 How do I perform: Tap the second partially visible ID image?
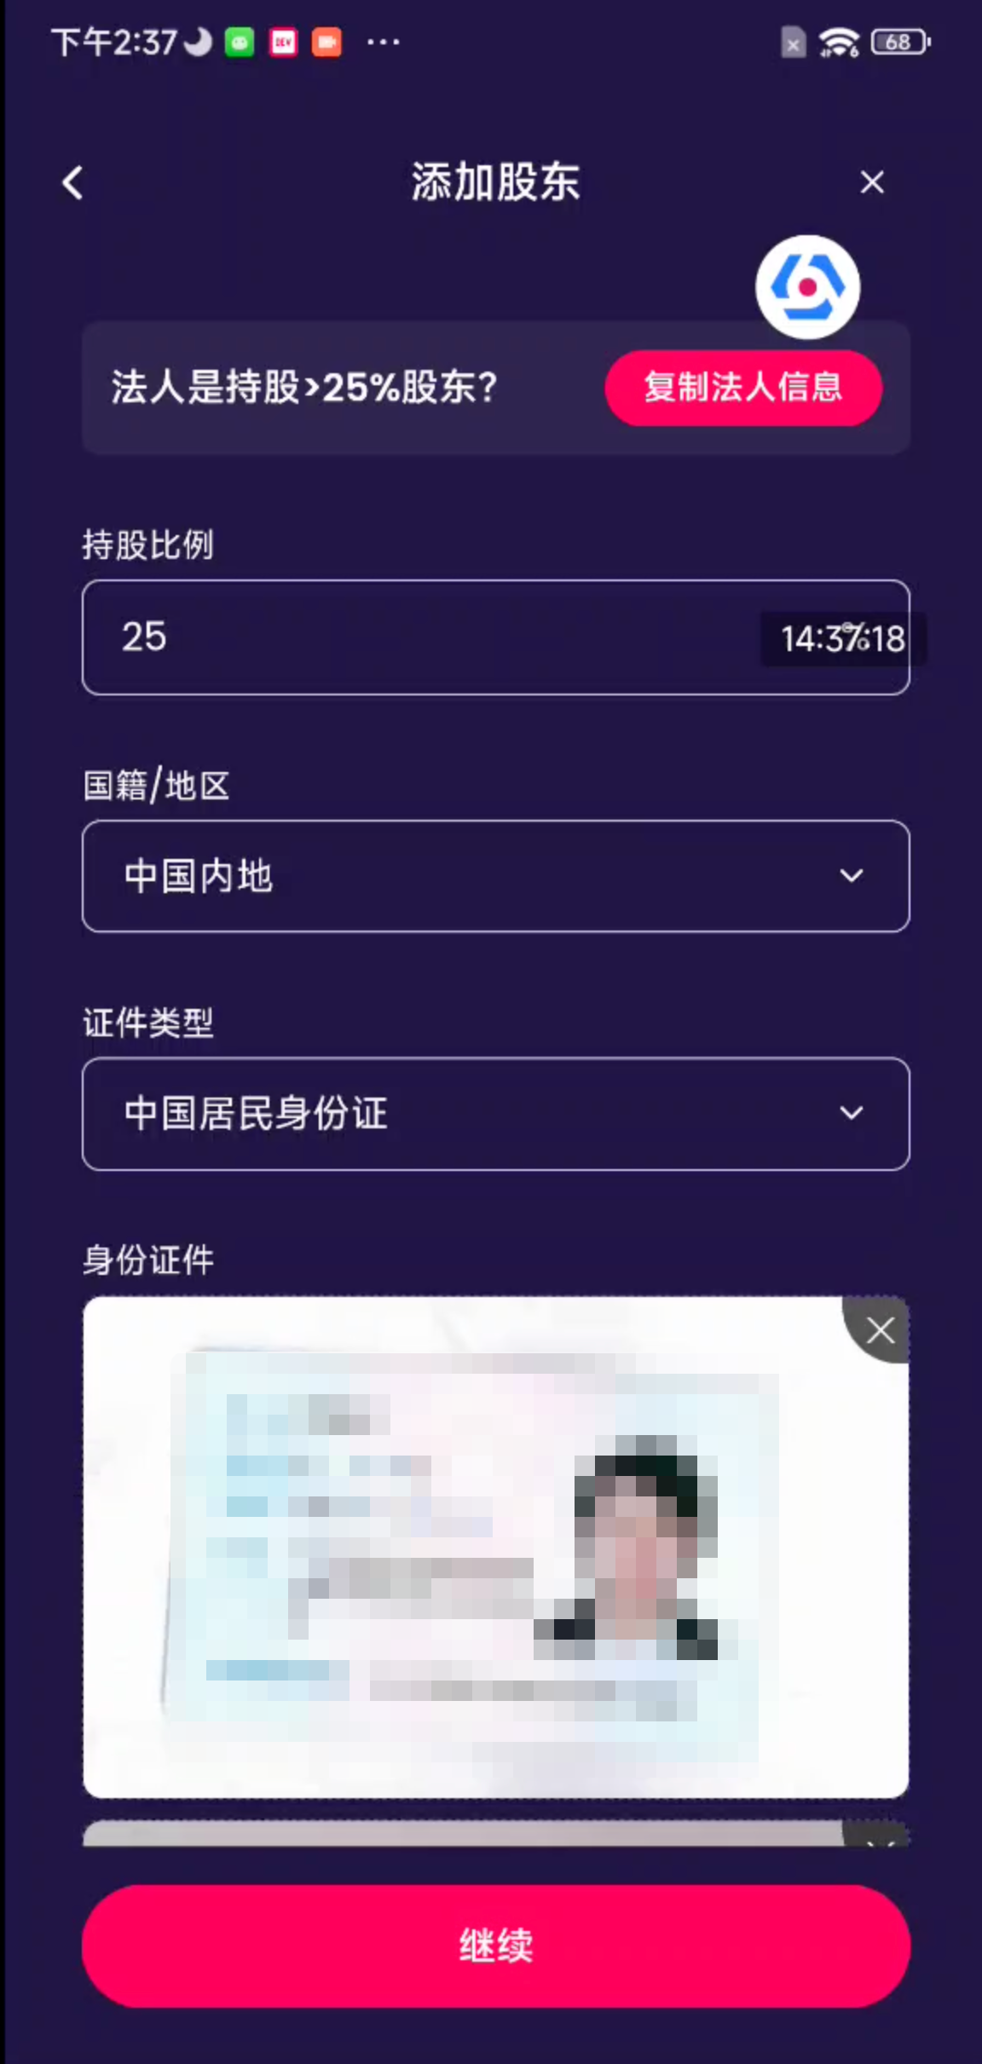495,1834
